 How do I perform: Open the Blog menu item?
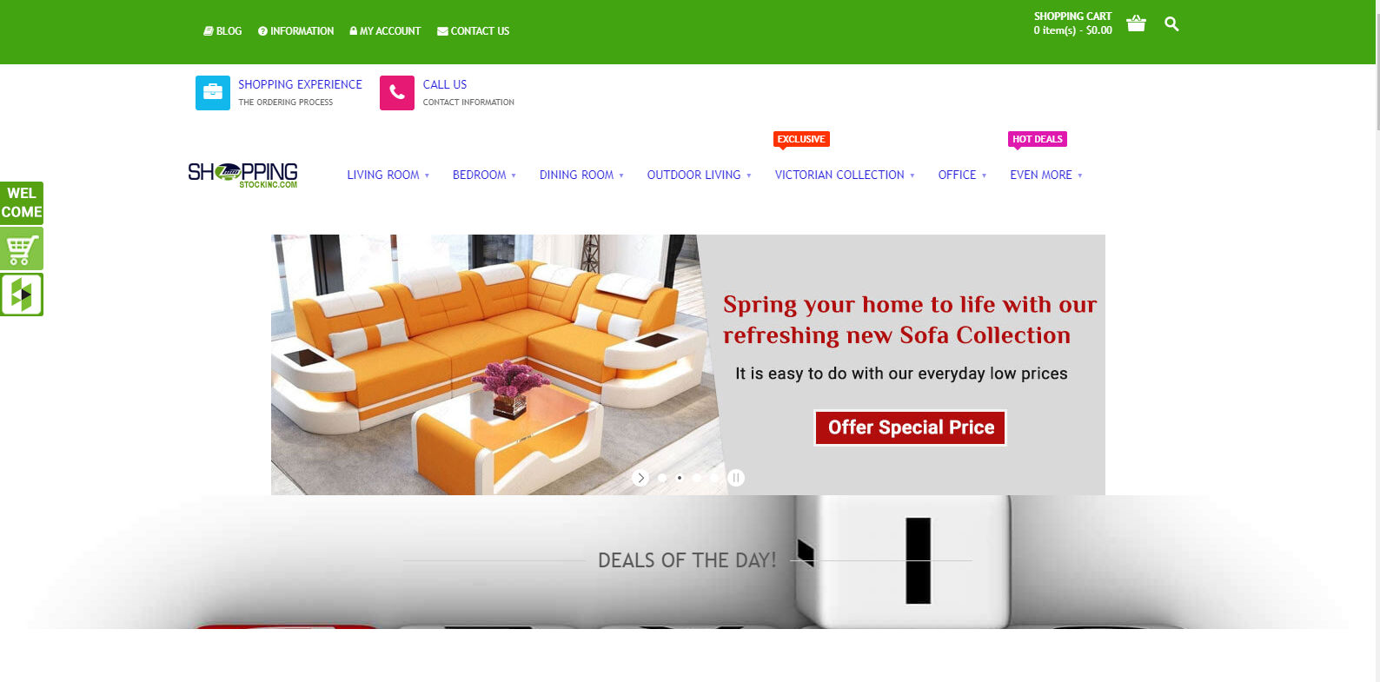222,31
